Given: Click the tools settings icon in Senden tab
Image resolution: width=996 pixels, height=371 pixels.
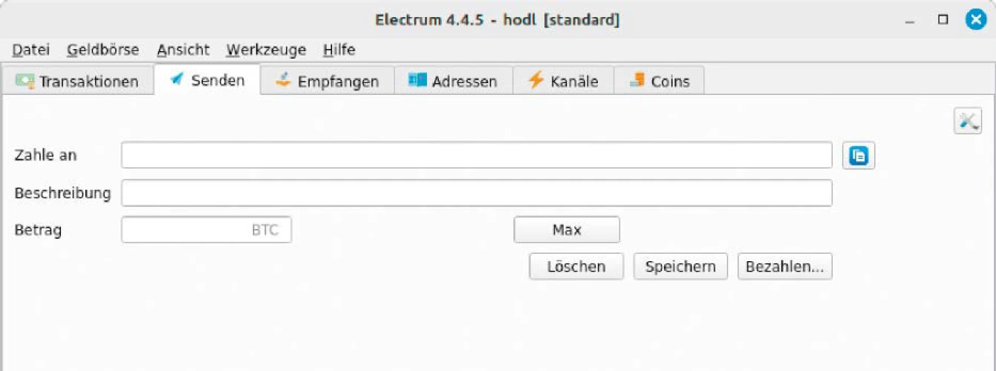Looking at the screenshot, I should click(x=967, y=121).
